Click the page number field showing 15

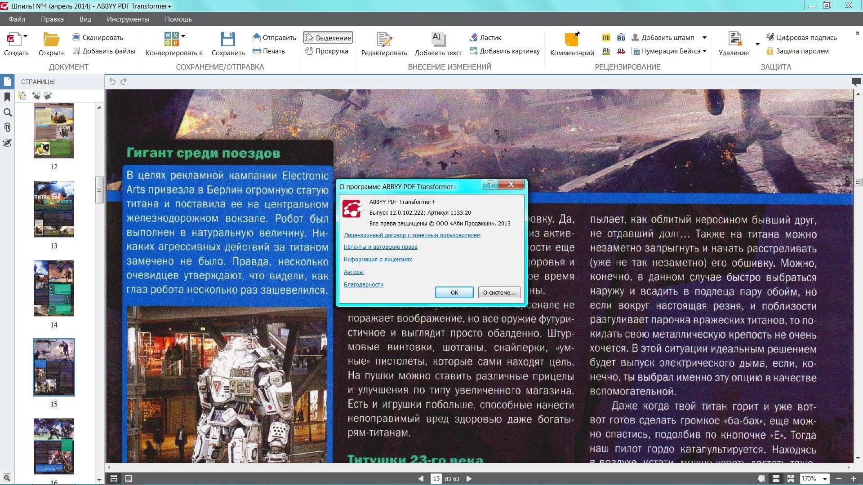pyautogui.click(x=436, y=479)
